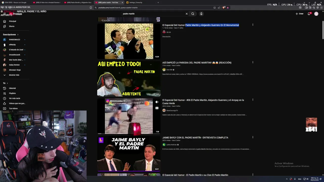The image size is (324, 182).
Task: Switch to El Valor de la Verdad tab
Action: click(x=47, y=3)
